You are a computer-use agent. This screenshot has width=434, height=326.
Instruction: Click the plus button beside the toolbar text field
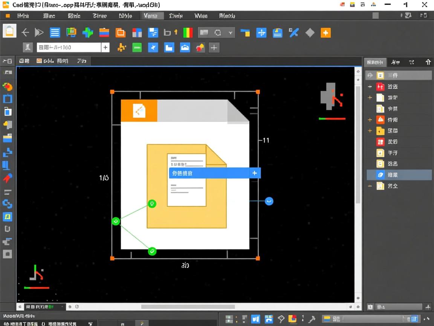point(106,48)
